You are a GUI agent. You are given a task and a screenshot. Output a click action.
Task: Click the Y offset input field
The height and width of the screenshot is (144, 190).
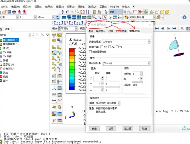tap(112, 84)
